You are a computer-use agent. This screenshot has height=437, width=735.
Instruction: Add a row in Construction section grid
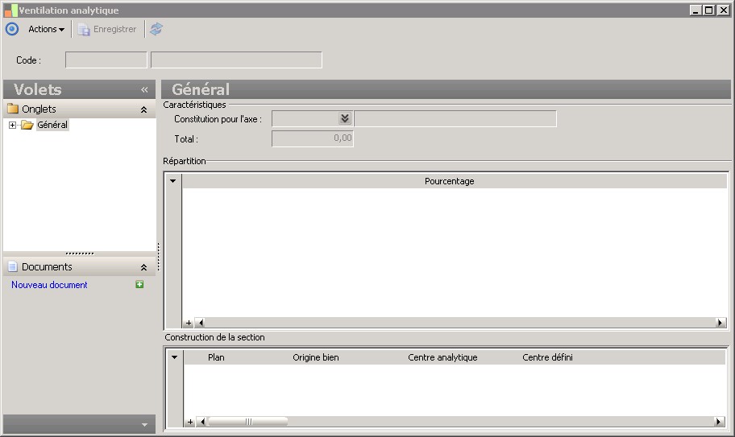(x=190, y=422)
